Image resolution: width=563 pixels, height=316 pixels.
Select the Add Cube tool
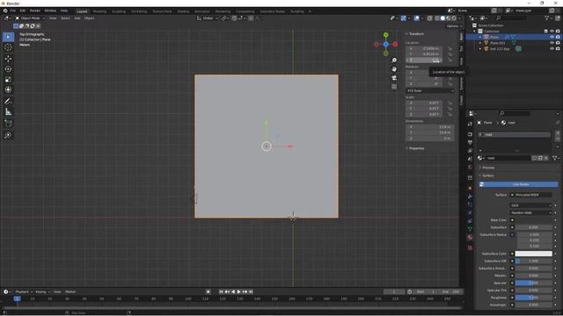8,124
